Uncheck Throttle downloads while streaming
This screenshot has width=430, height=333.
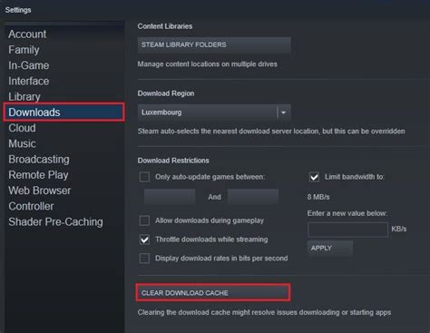point(144,240)
